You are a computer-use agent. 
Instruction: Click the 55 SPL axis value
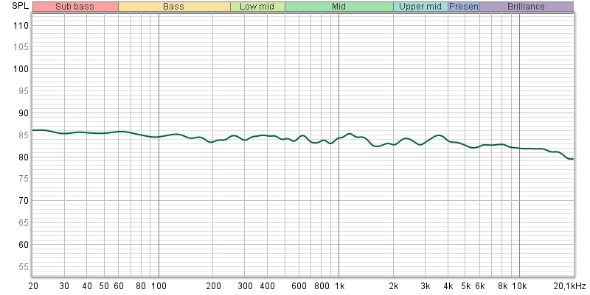point(24,267)
